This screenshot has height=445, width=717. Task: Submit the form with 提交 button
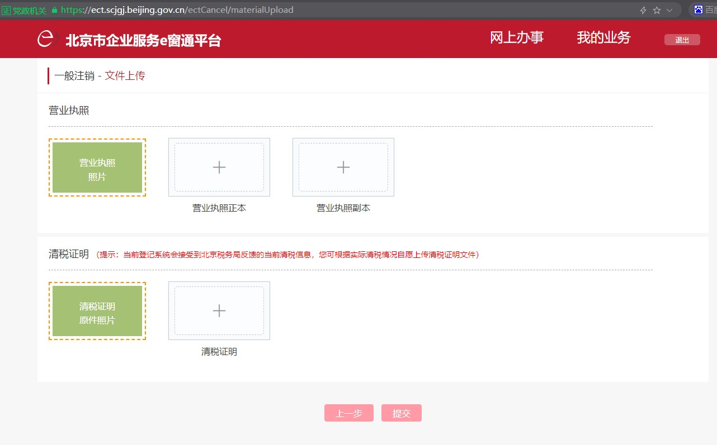click(x=402, y=413)
